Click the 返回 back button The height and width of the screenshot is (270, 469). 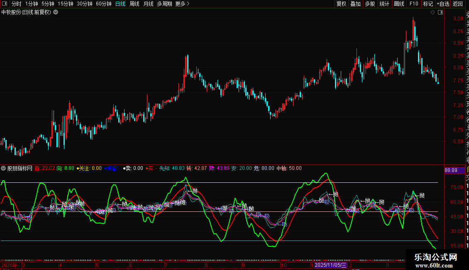(x=457, y=4)
